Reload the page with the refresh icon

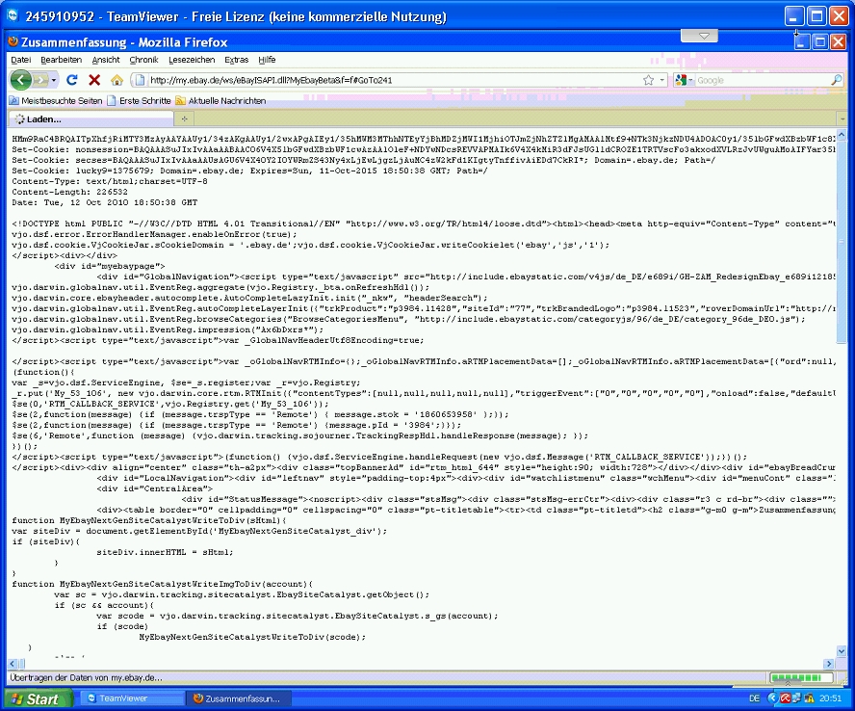pos(72,80)
